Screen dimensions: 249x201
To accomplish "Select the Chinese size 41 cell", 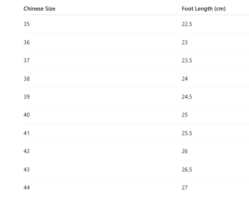I will pyautogui.click(x=26, y=133).
